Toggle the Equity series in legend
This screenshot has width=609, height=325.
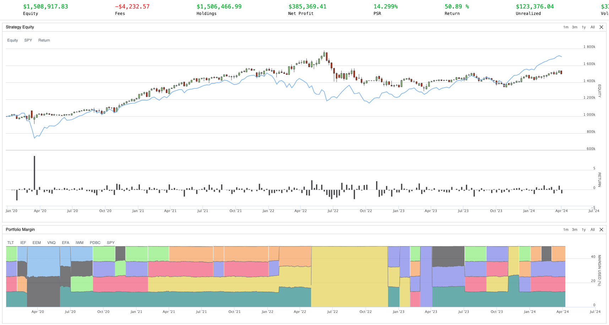tap(12, 40)
